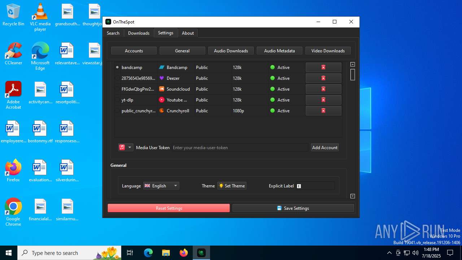Open Recycle Bin on the desktop
Viewport: 462px width, 260px height.
click(13, 15)
